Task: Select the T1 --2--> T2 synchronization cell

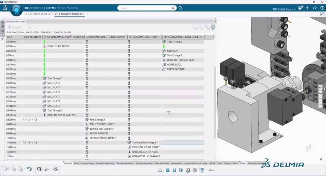Action: point(33,120)
